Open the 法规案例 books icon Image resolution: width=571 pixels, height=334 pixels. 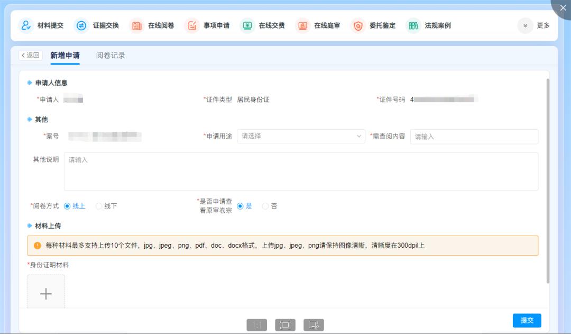pyautogui.click(x=413, y=25)
